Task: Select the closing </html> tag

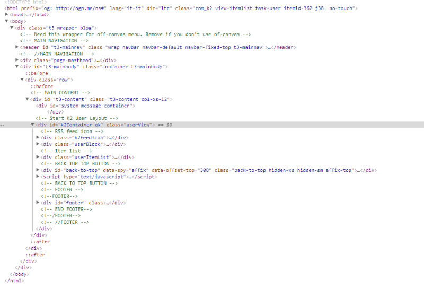Action: click(x=14, y=281)
